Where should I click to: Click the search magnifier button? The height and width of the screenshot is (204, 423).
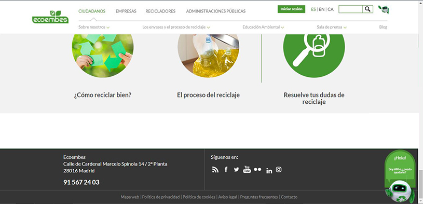[367, 9]
